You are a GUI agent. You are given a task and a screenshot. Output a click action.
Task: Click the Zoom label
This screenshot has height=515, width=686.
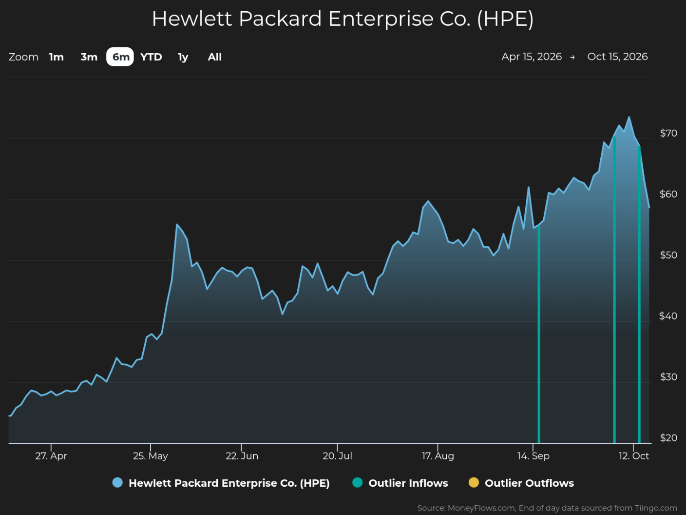(23, 57)
